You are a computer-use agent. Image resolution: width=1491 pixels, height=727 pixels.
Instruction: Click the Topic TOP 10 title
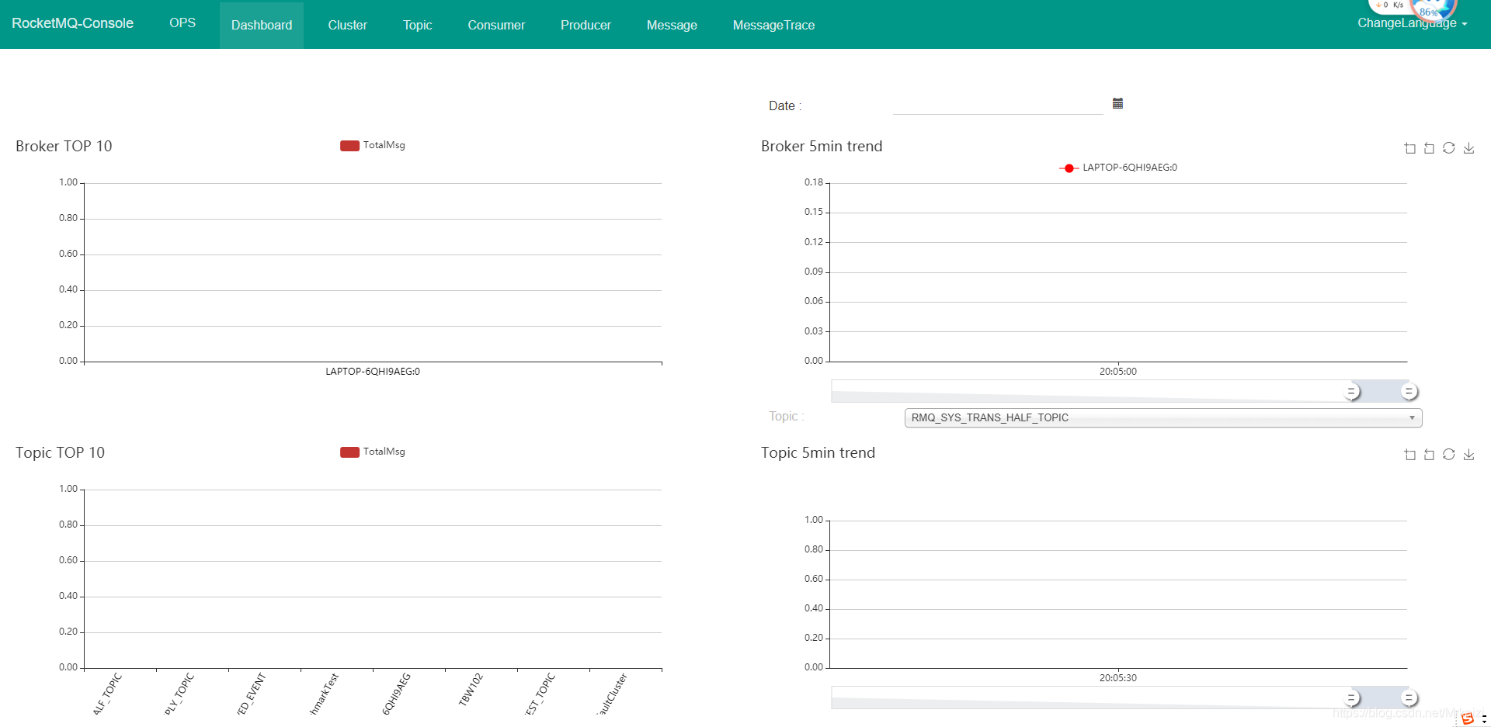(x=60, y=453)
